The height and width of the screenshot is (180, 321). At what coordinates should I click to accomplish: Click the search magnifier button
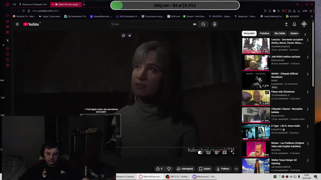203,24
